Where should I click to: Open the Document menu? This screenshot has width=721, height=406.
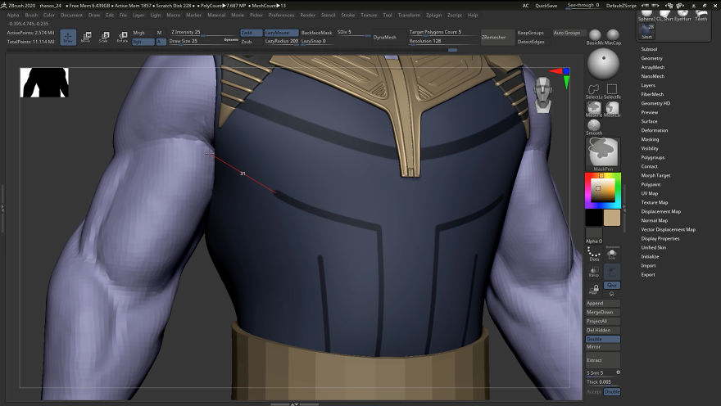click(71, 16)
